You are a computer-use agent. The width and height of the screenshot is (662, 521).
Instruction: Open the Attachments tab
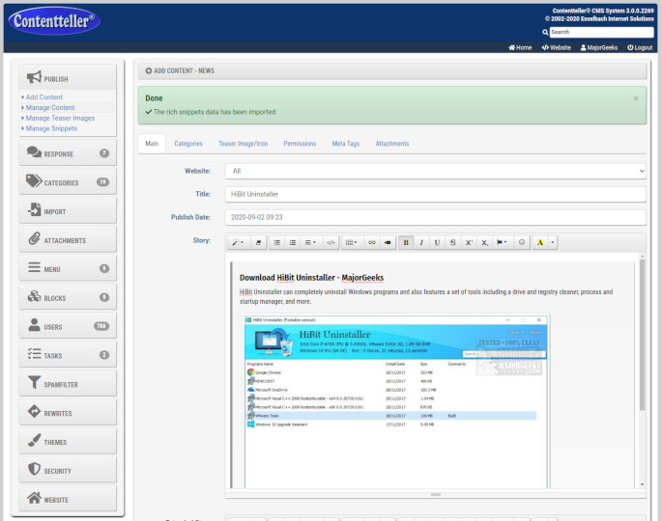(392, 144)
